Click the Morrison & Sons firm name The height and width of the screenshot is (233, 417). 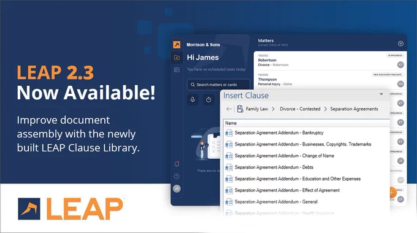[x=203, y=45]
